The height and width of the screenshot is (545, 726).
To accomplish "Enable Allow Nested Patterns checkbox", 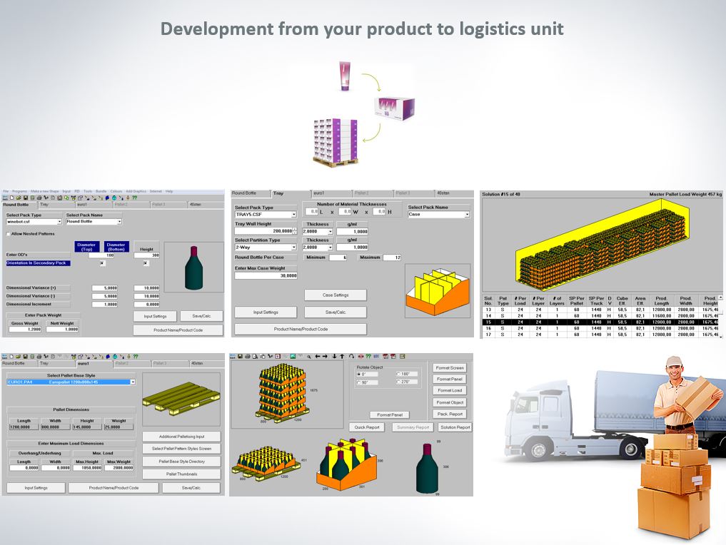I will click(9, 234).
